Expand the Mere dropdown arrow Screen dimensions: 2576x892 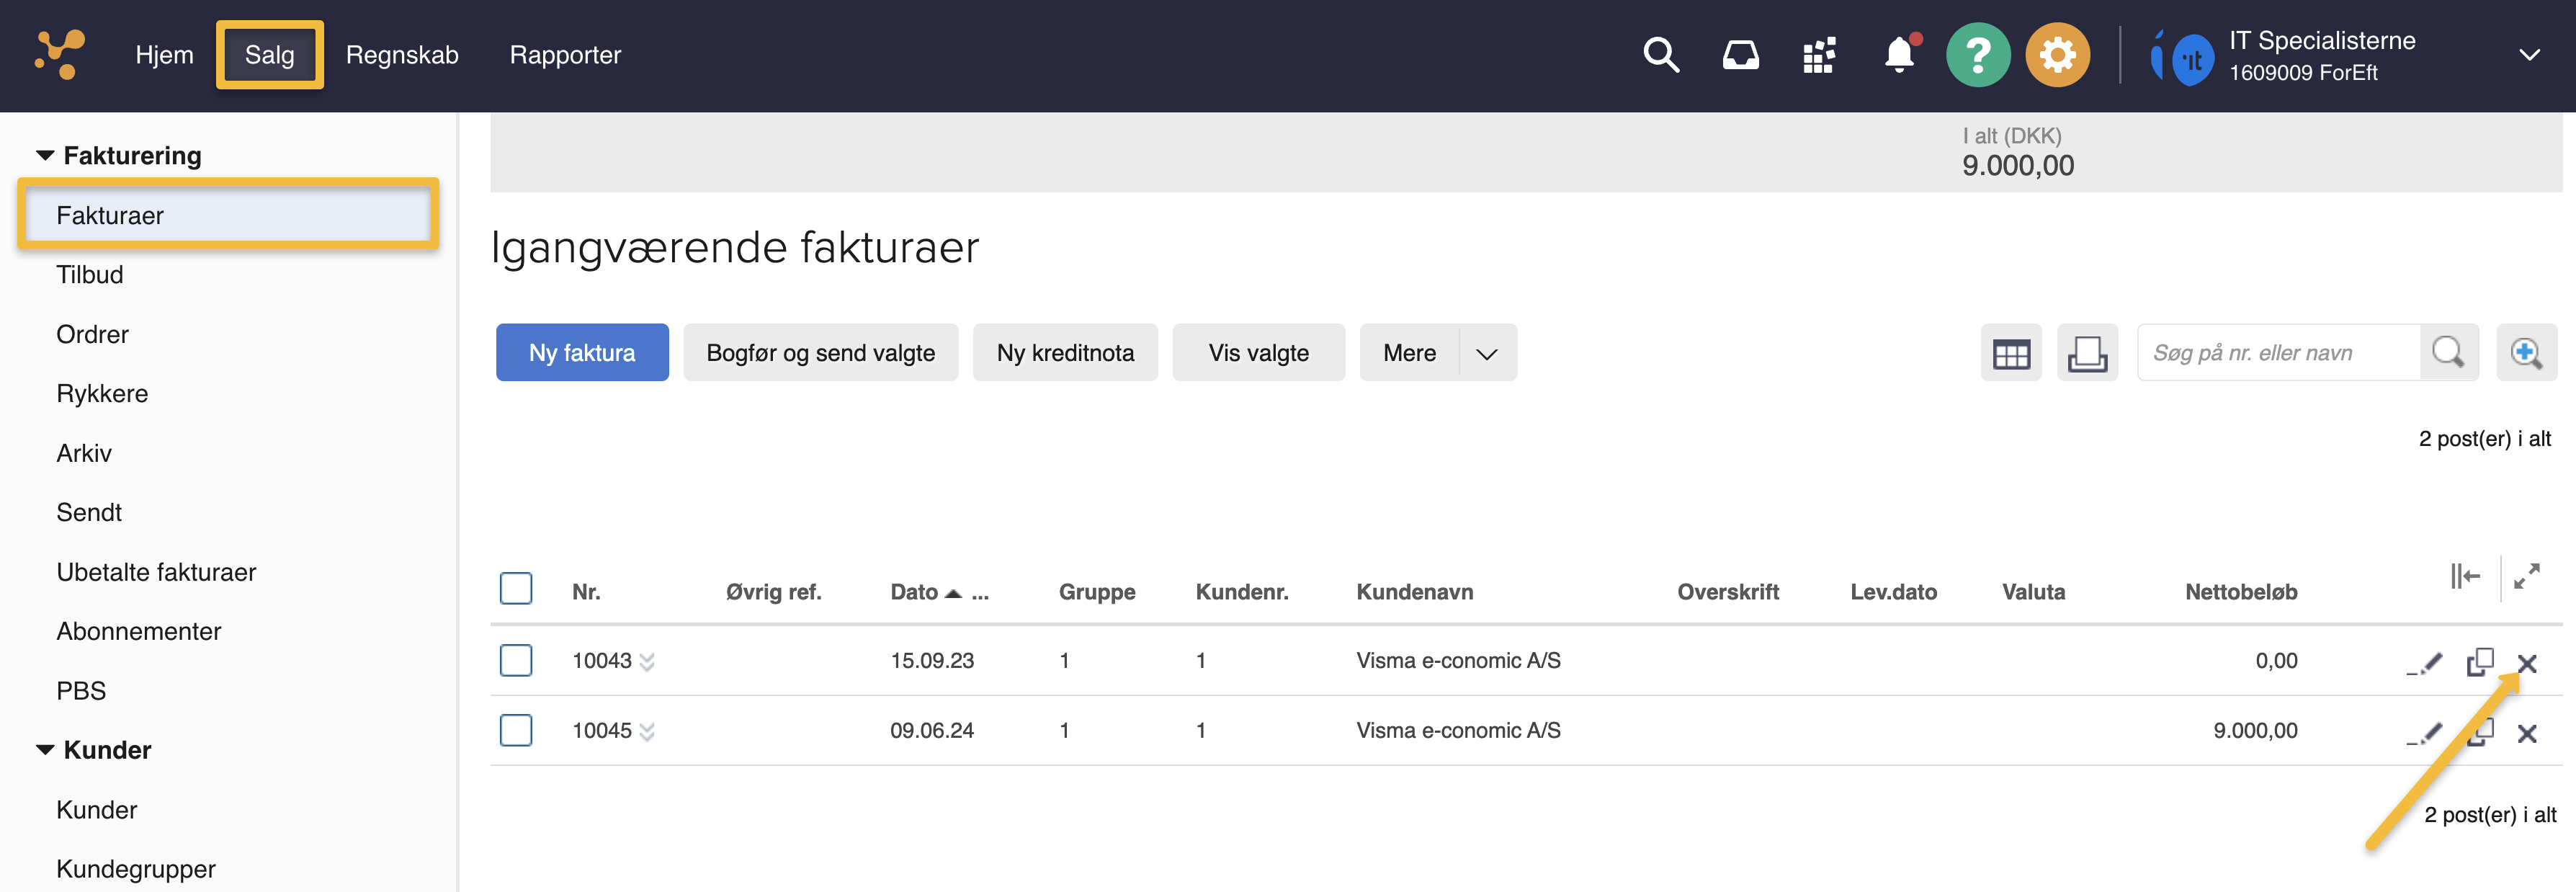(x=1487, y=353)
